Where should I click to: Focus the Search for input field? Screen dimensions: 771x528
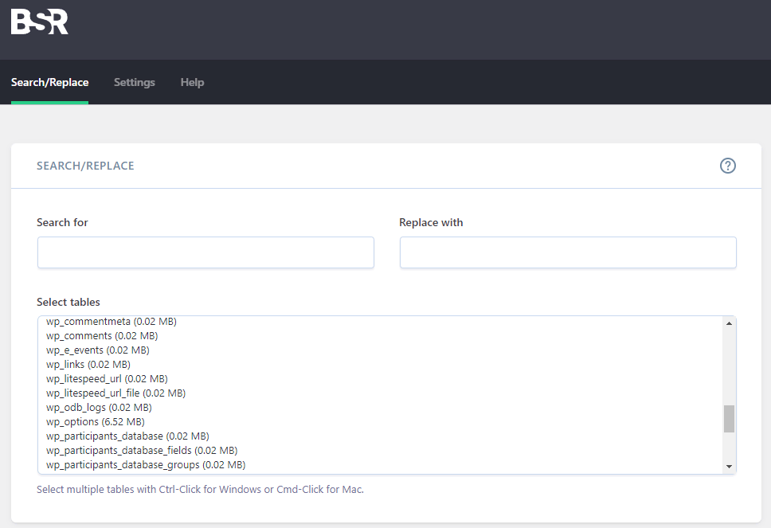click(x=205, y=252)
